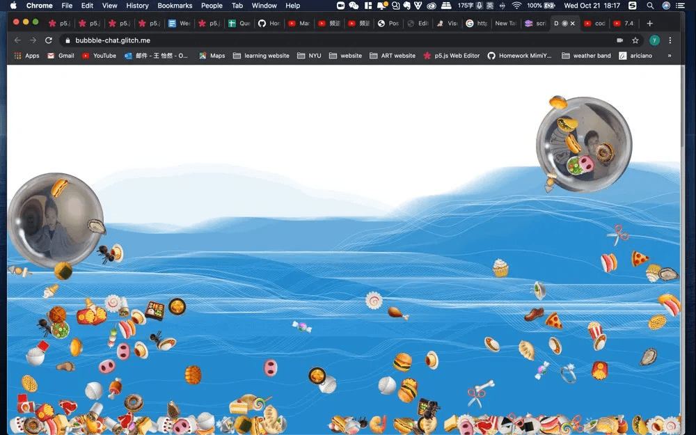Open the p5.js Web Editor bookmark
This screenshot has width=696, height=435.
451,56
